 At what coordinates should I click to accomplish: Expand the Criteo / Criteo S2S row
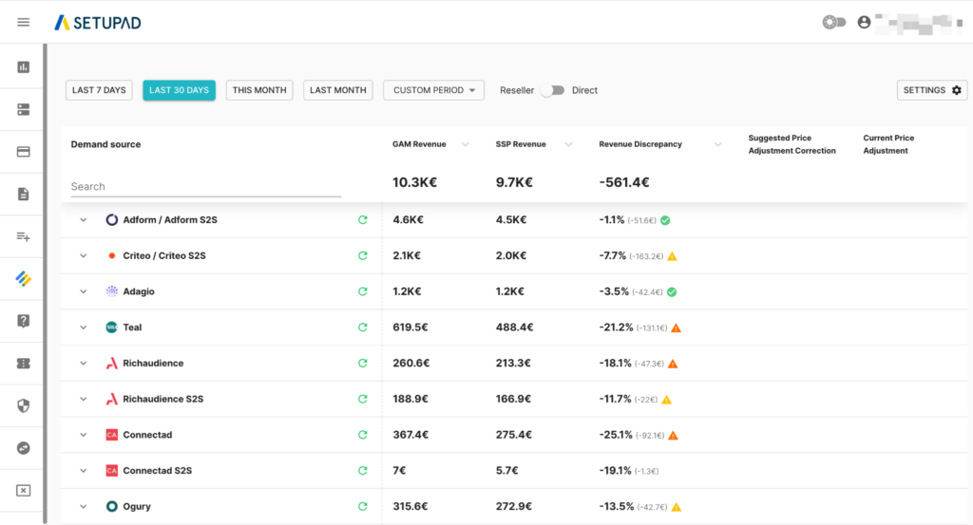[84, 255]
